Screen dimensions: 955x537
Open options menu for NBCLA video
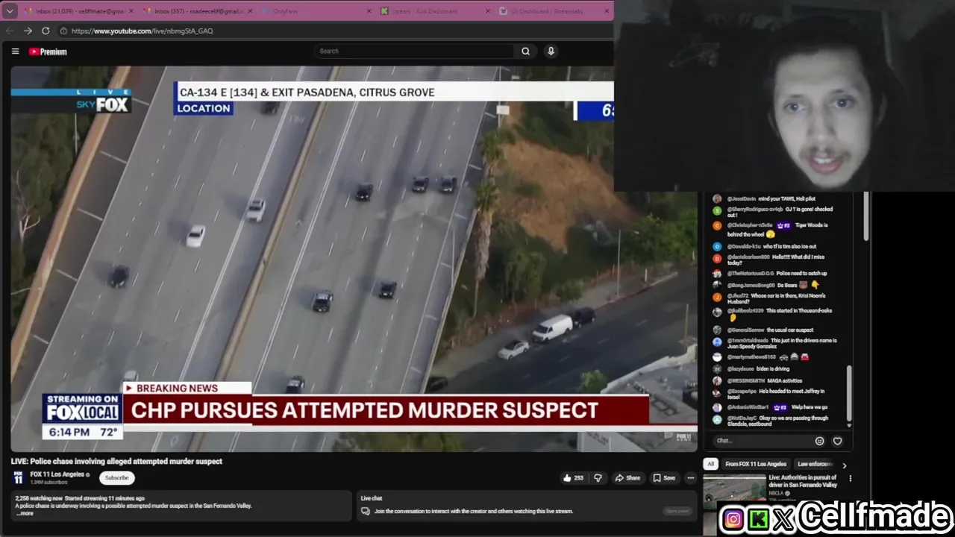point(850,478)
